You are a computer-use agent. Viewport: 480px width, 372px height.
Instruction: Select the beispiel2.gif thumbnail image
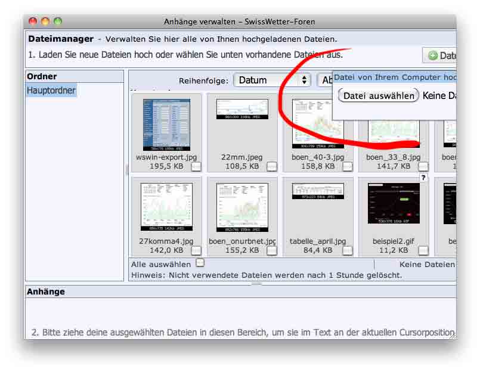(394, 203)
